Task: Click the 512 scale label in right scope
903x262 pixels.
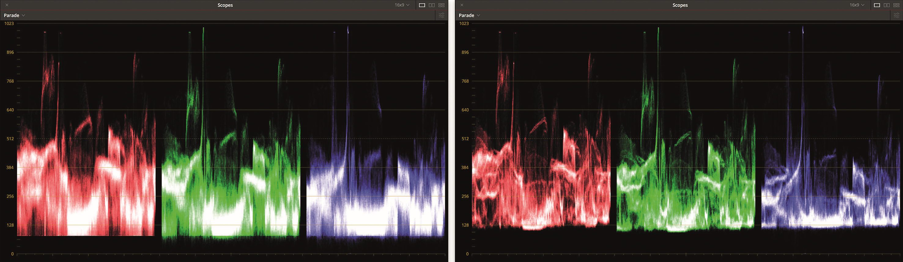Action: pos(465,139)
